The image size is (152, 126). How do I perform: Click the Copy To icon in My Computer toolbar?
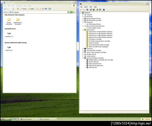pyautogui.click(x=40, y=9)
